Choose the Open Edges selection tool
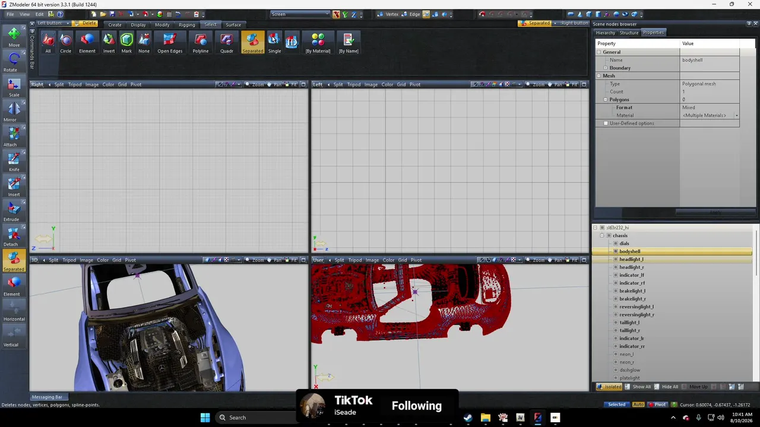The width and height of the screenshot is (760, 427). [170, 43]
